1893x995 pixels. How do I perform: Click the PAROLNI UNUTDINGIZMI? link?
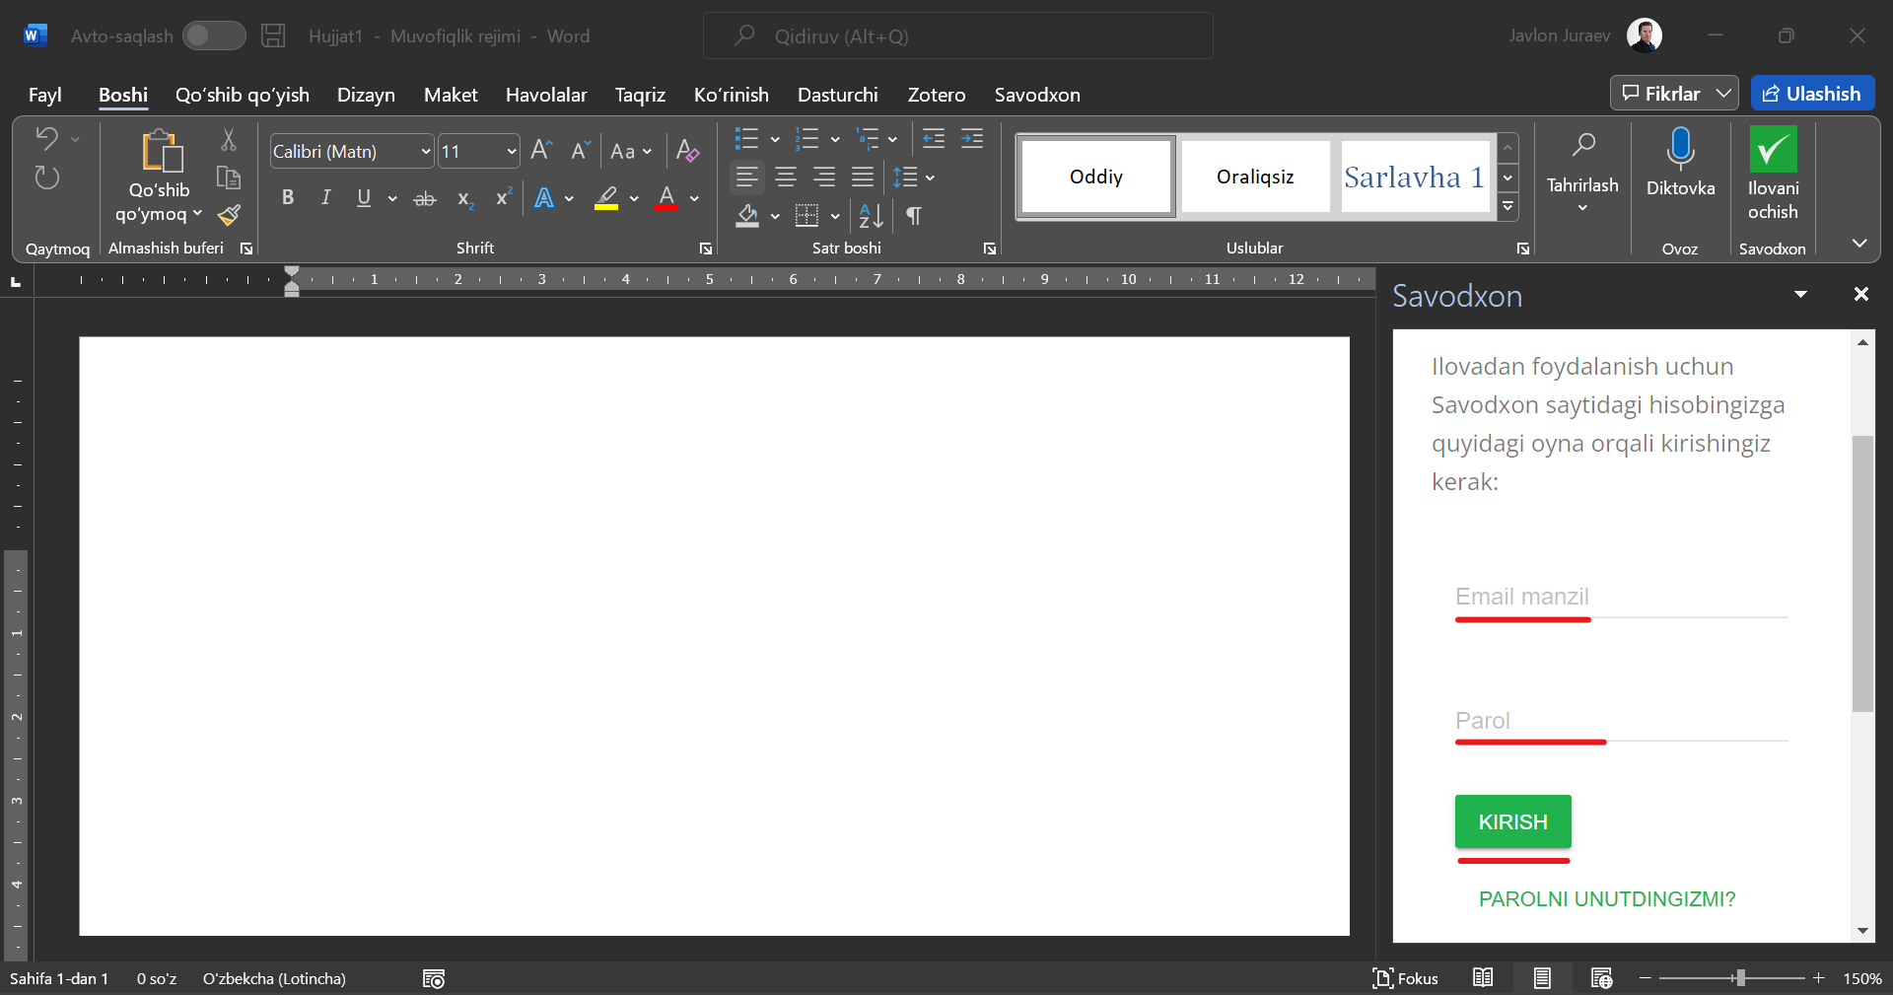point(1606,899)
